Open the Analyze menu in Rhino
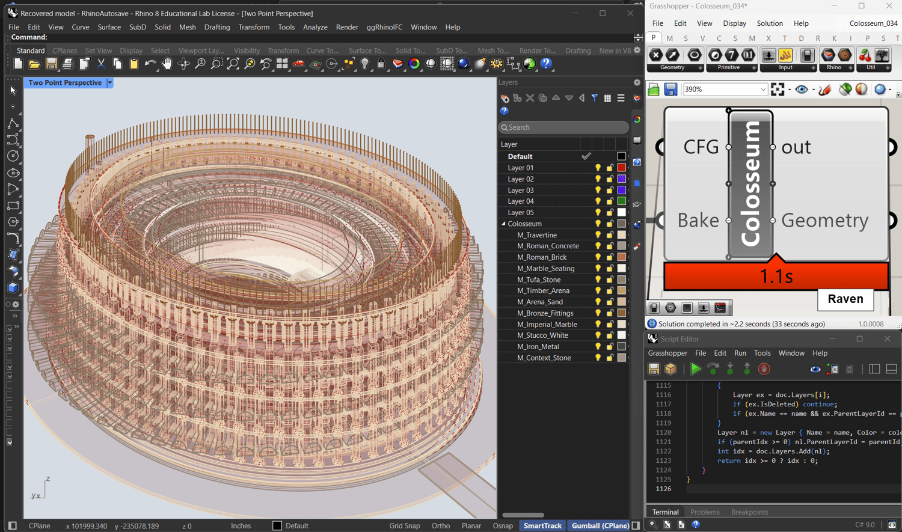902x532 pixels. coord(315,27)
